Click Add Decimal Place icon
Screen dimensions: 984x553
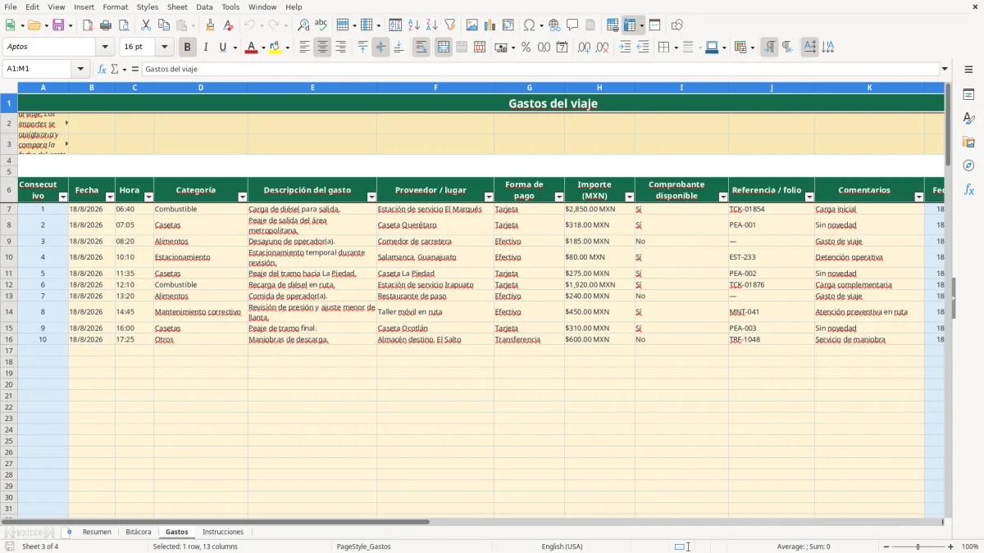tap(584, 48)
